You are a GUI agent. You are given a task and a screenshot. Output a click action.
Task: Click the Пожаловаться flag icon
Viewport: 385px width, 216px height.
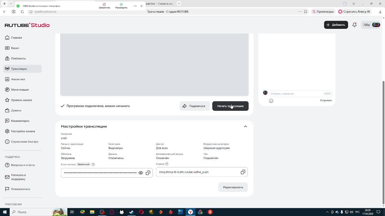click(7, 189)
